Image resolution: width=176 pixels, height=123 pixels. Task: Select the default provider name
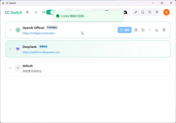coord(28,66)
